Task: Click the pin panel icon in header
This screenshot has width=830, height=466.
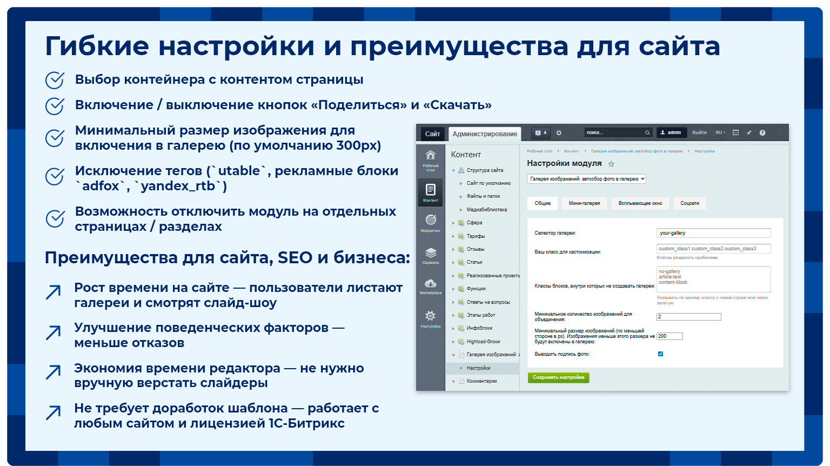Action: click(749, 132)
